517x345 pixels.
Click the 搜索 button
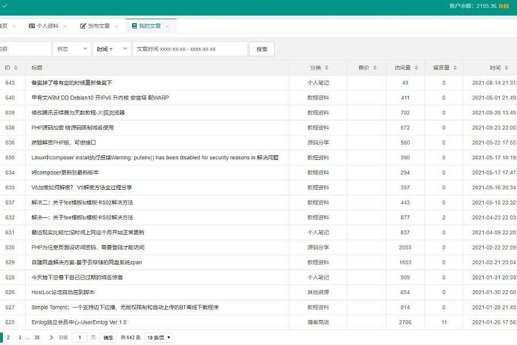[262, 49]
